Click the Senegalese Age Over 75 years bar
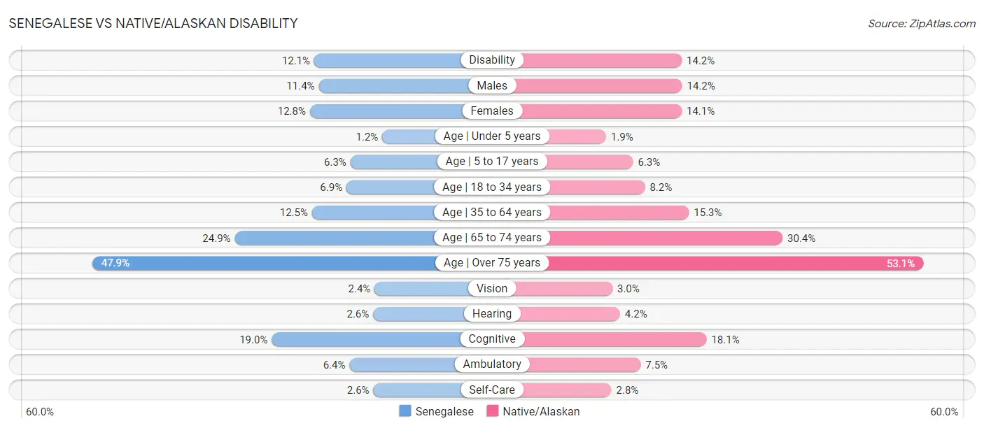Image resolution: width=984 pixels, height=428 pixels. 266,263
